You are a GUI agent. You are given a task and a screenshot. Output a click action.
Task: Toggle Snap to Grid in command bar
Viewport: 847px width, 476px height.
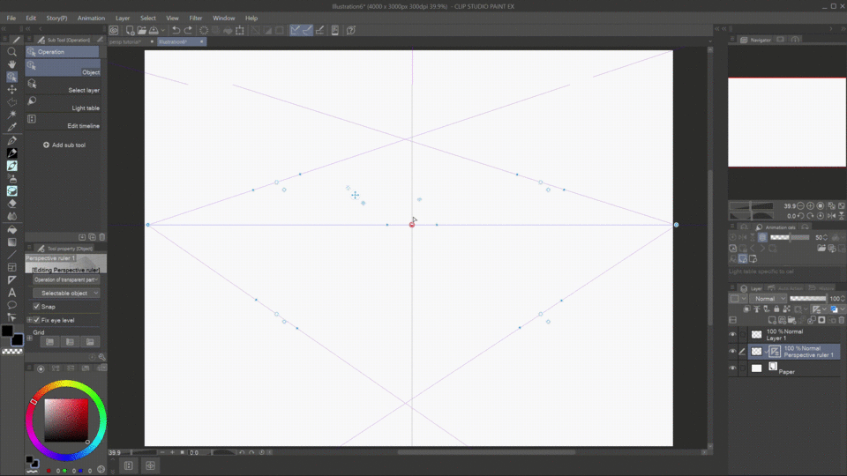(319, 30)
